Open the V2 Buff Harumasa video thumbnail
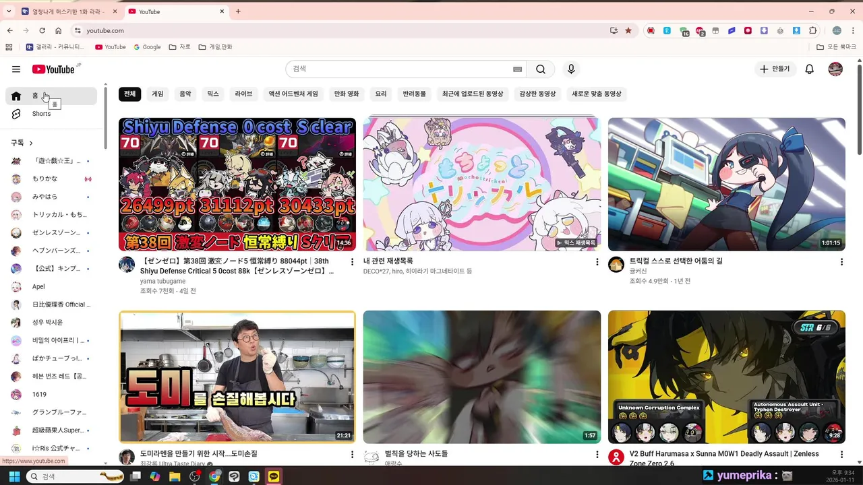Viewport: 863px width, 485px height. pyautogui.click(x=727, y=377)
